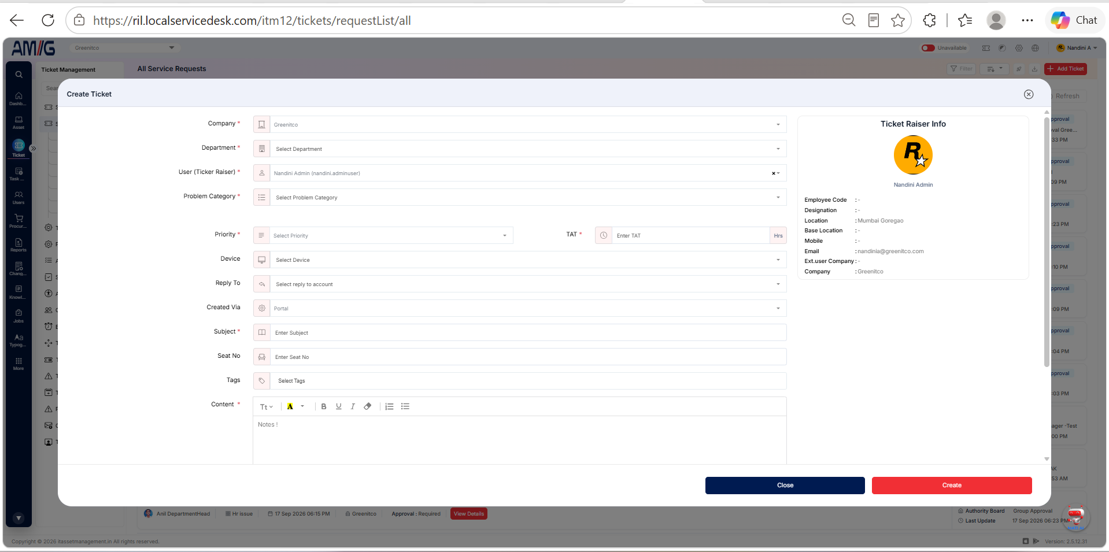This screenshot has height=552, width=1109.
Task: Click the eraser clear-formatting icon
Action: [x=368, y=406]
